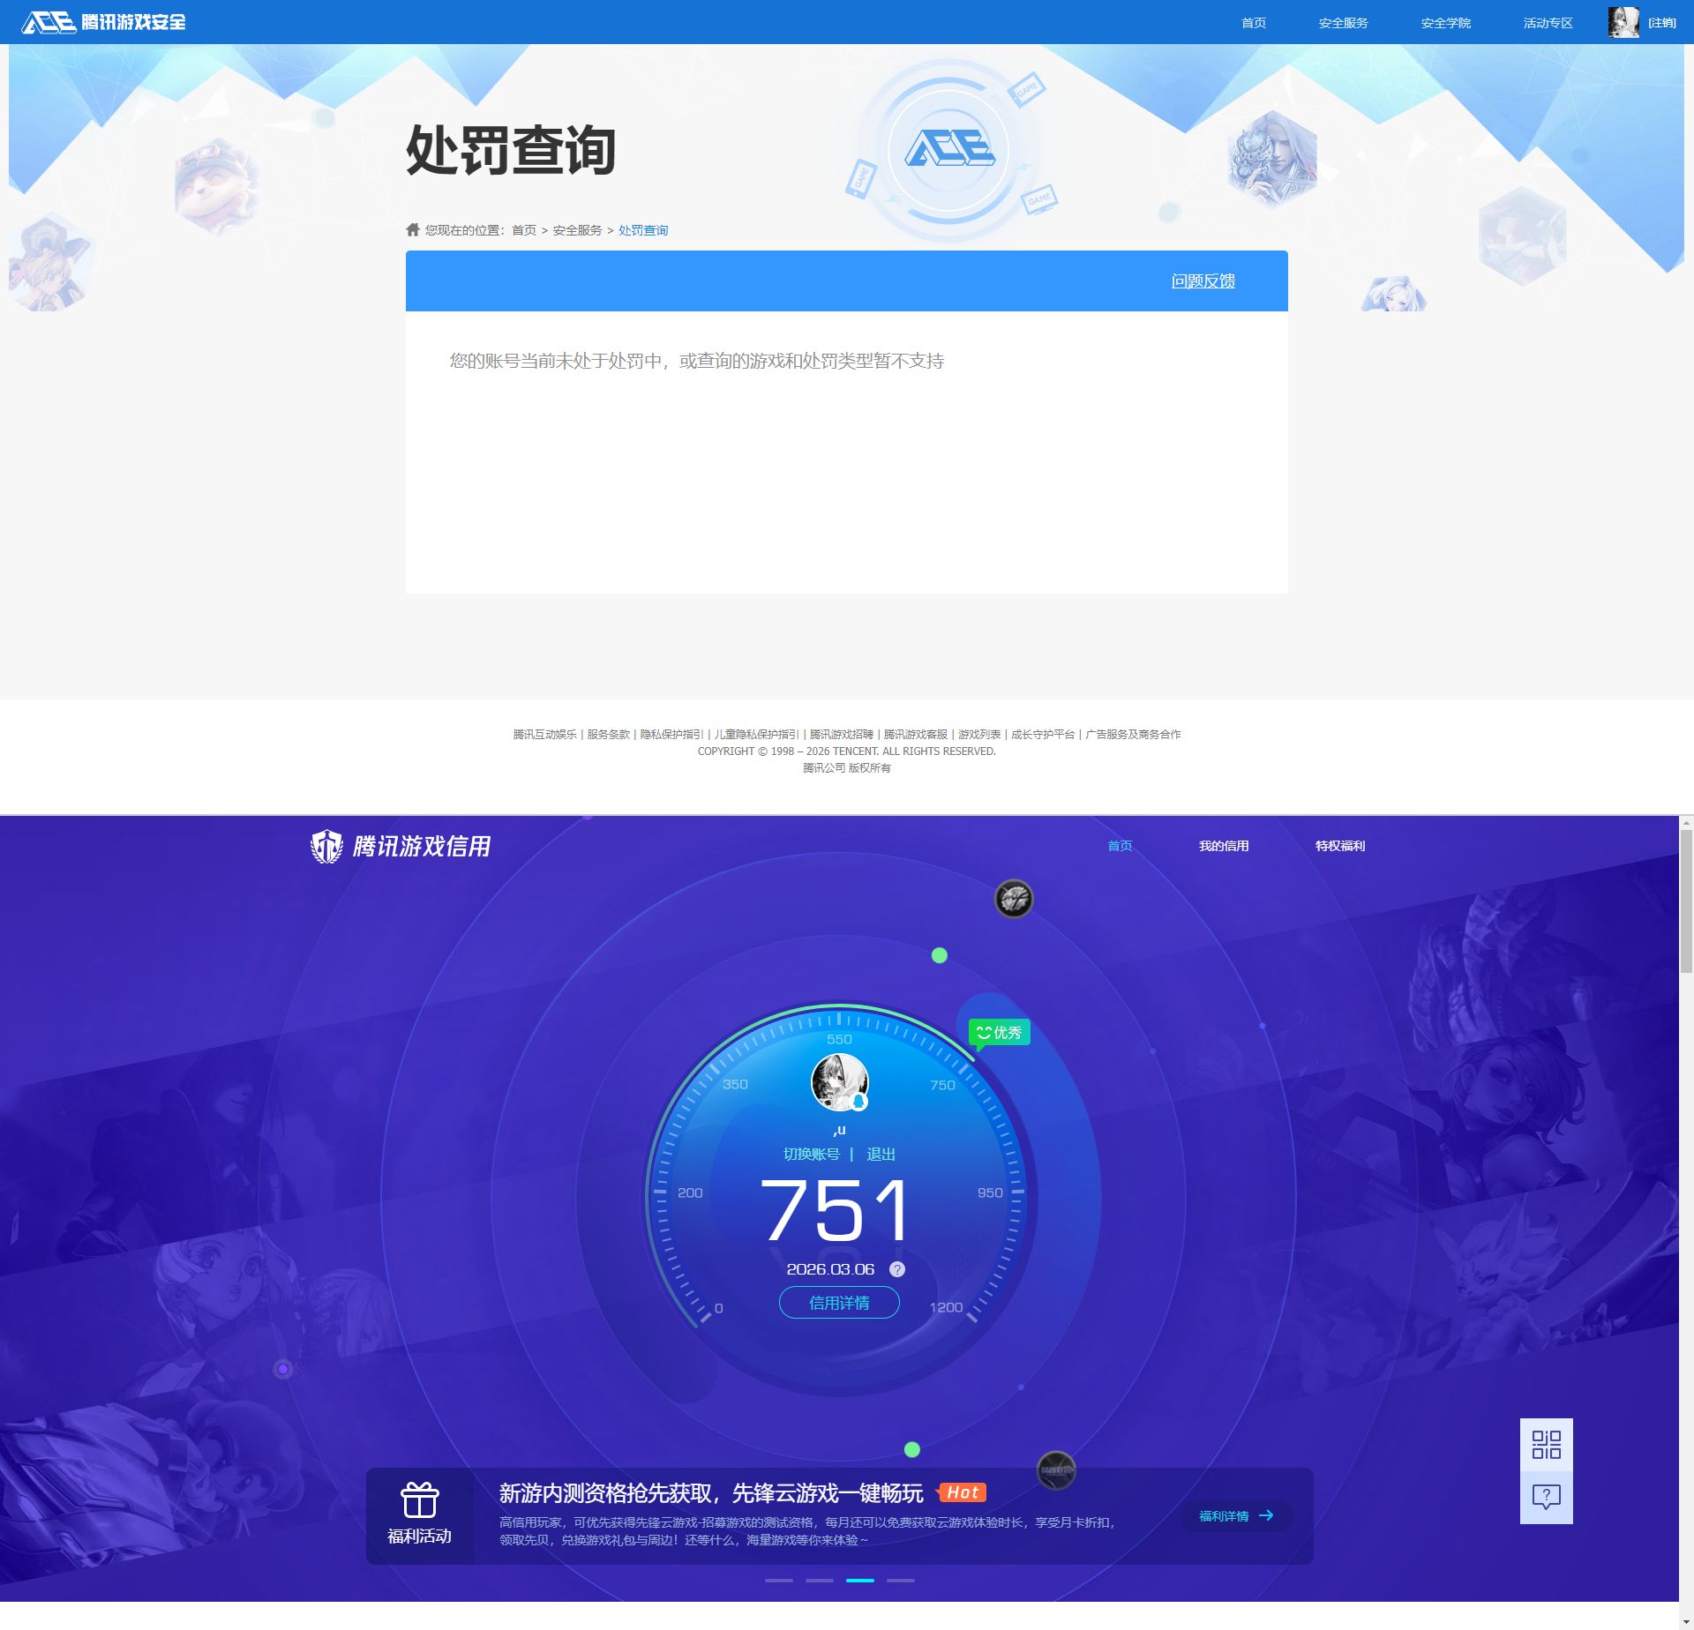Click the question-mark icon beside the date 2026.03.06
Image resolution: width=1694 pixels, height=1630 pixels.
tap(898, 1269)
